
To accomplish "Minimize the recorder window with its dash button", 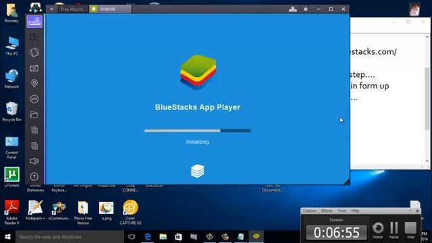I will (x=410, y=211).
